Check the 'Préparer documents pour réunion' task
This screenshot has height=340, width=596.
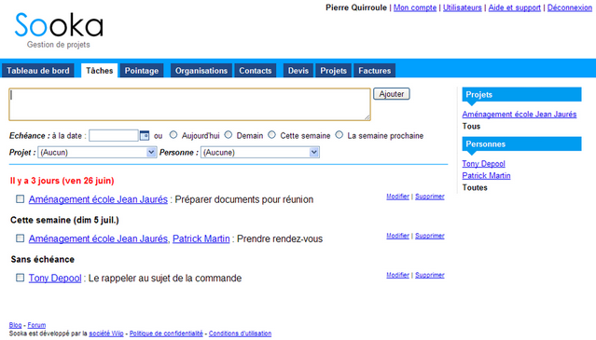click(20, 199)
